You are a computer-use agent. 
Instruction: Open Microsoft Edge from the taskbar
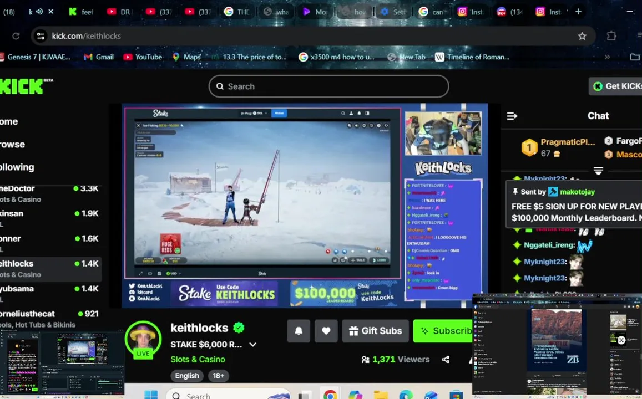pyautogui.click(x=406, y=395)
